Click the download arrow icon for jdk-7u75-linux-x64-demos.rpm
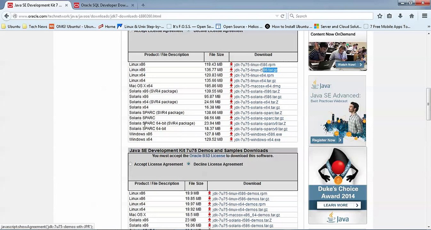The width and height of the screenshot is (431, 230). 209,204
